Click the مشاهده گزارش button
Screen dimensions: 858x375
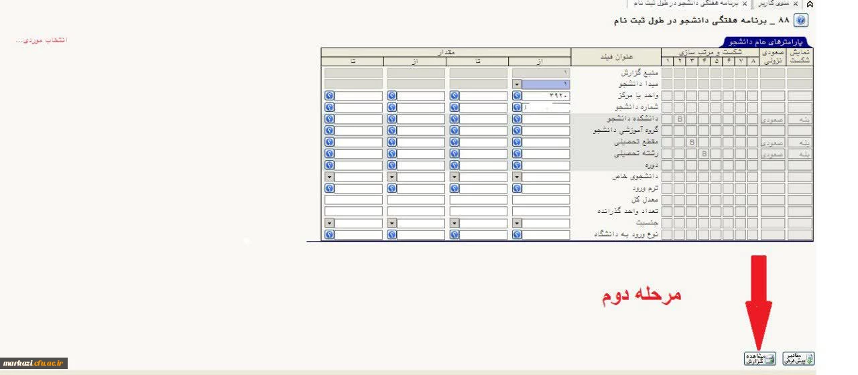point(759,359)
